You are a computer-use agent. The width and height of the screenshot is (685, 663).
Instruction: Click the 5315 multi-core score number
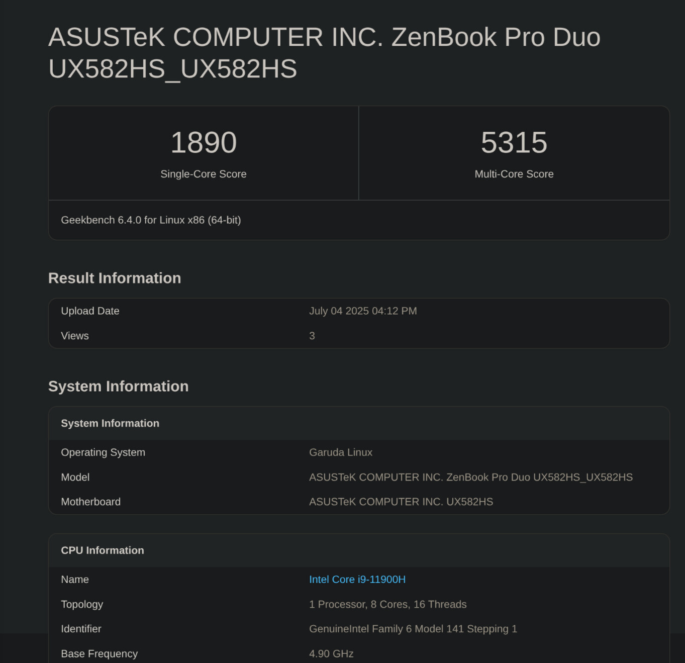click(x=514, y=142)
